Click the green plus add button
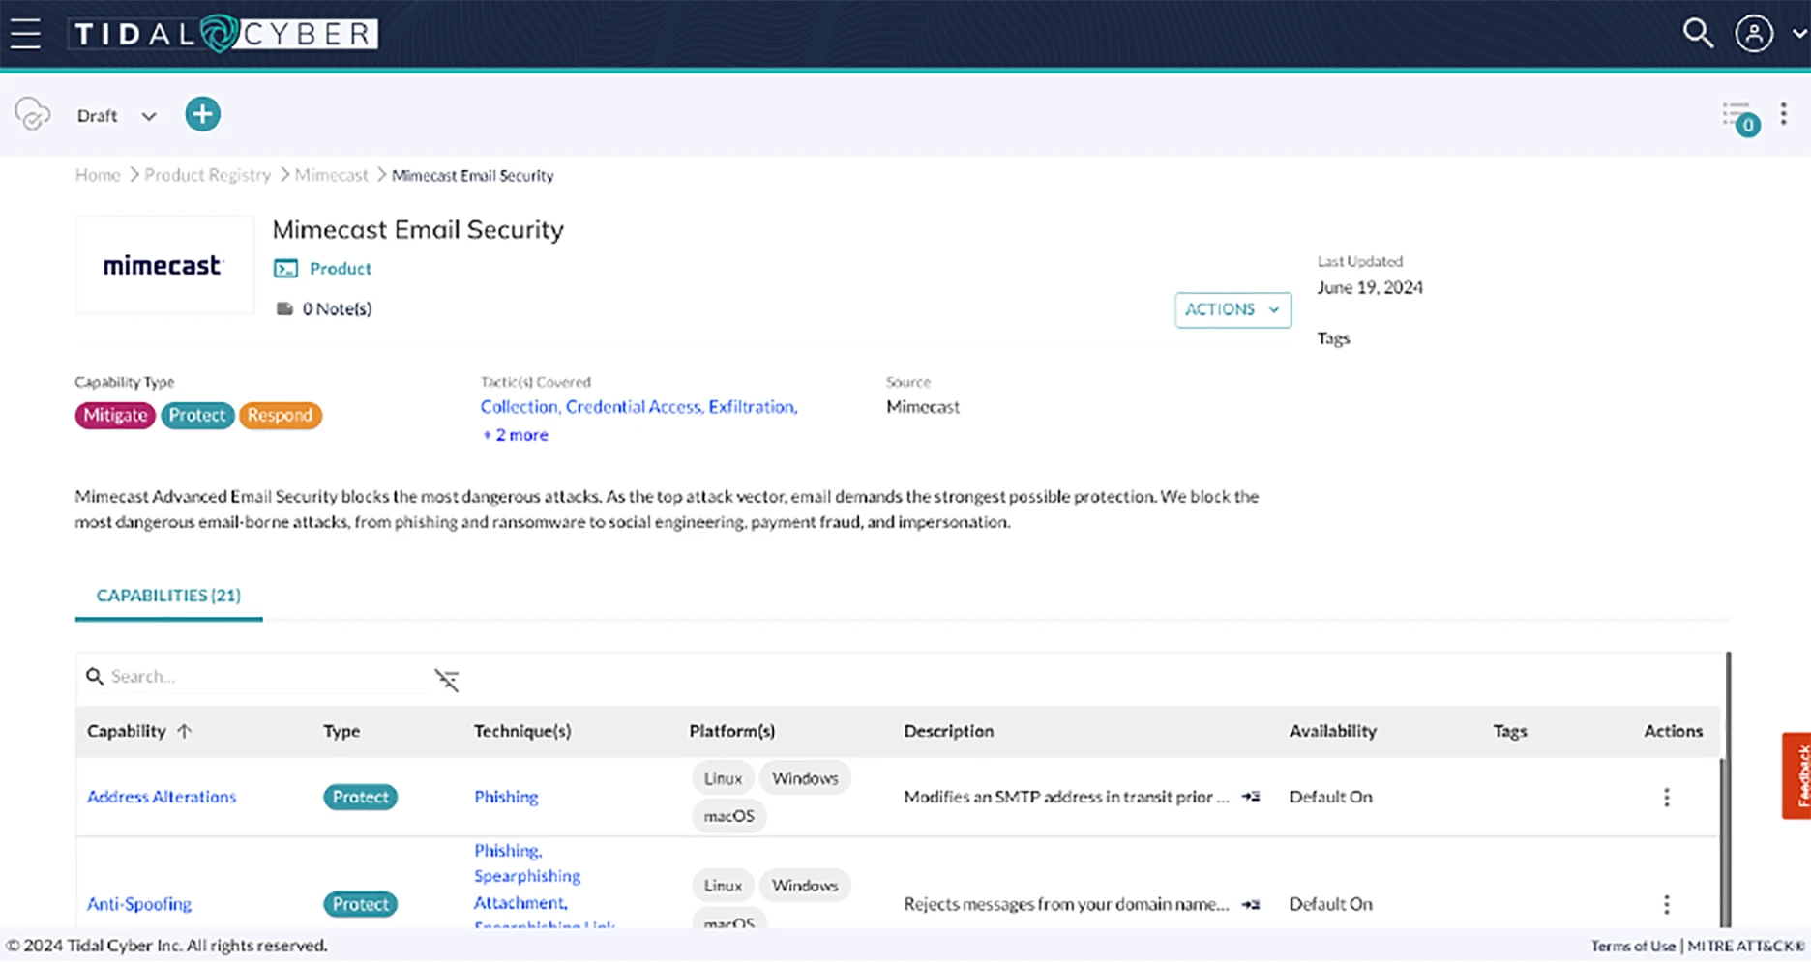This screenshot has width=1811, height=963. (x=202, y=114)
